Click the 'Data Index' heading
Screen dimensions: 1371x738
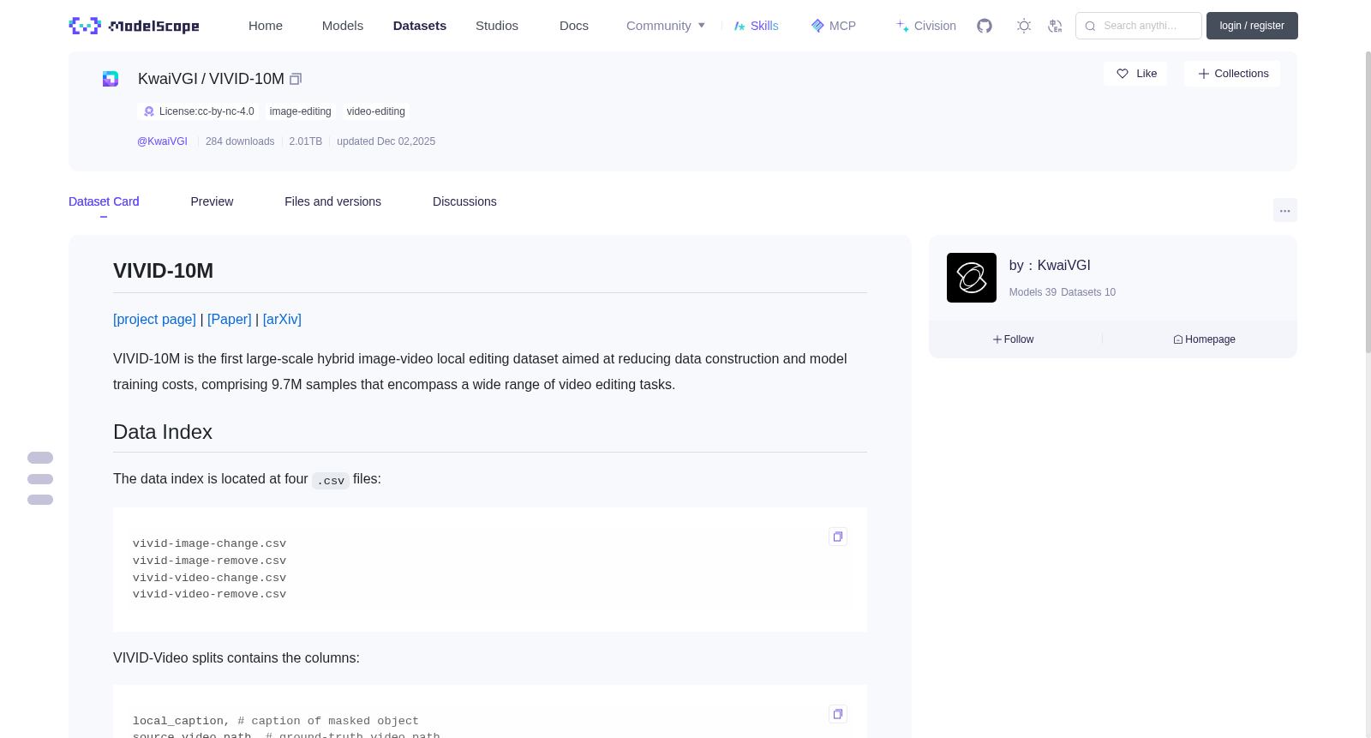tap(163, 432)
